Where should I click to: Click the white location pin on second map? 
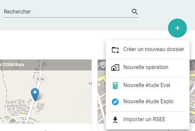click(x=103, y=65)
